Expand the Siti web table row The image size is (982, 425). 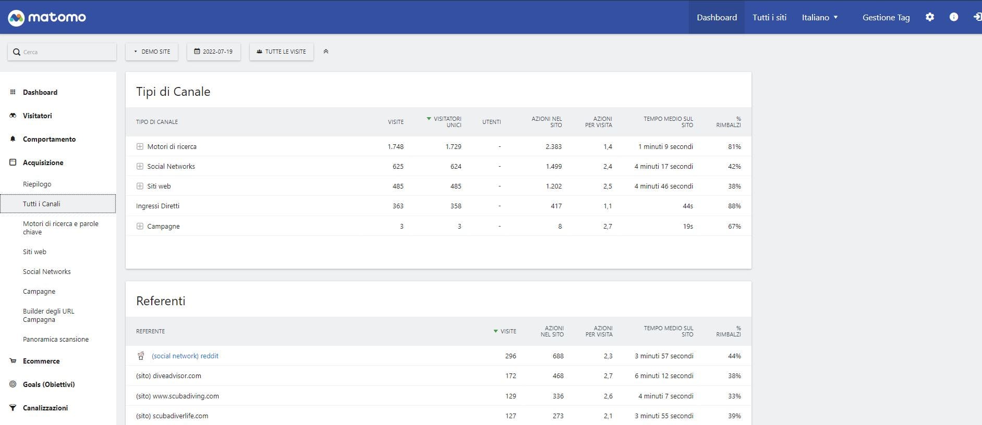tap(140, 186)
